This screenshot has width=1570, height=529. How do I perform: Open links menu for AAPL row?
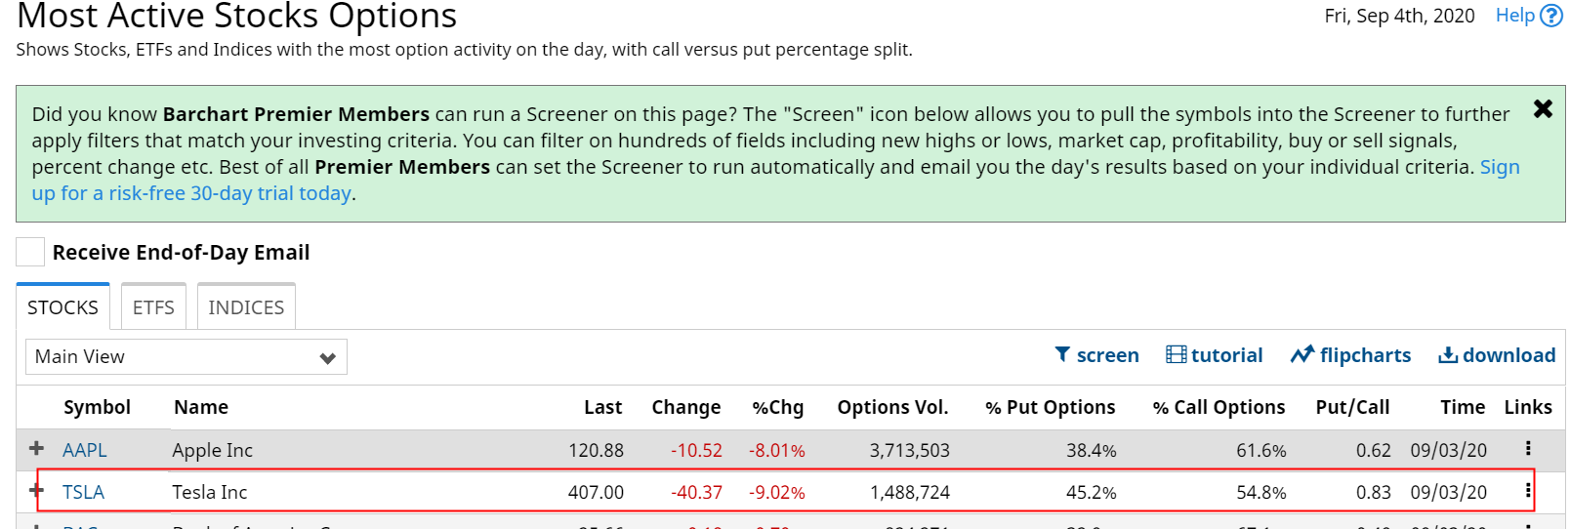click(x=1528, y=449)
